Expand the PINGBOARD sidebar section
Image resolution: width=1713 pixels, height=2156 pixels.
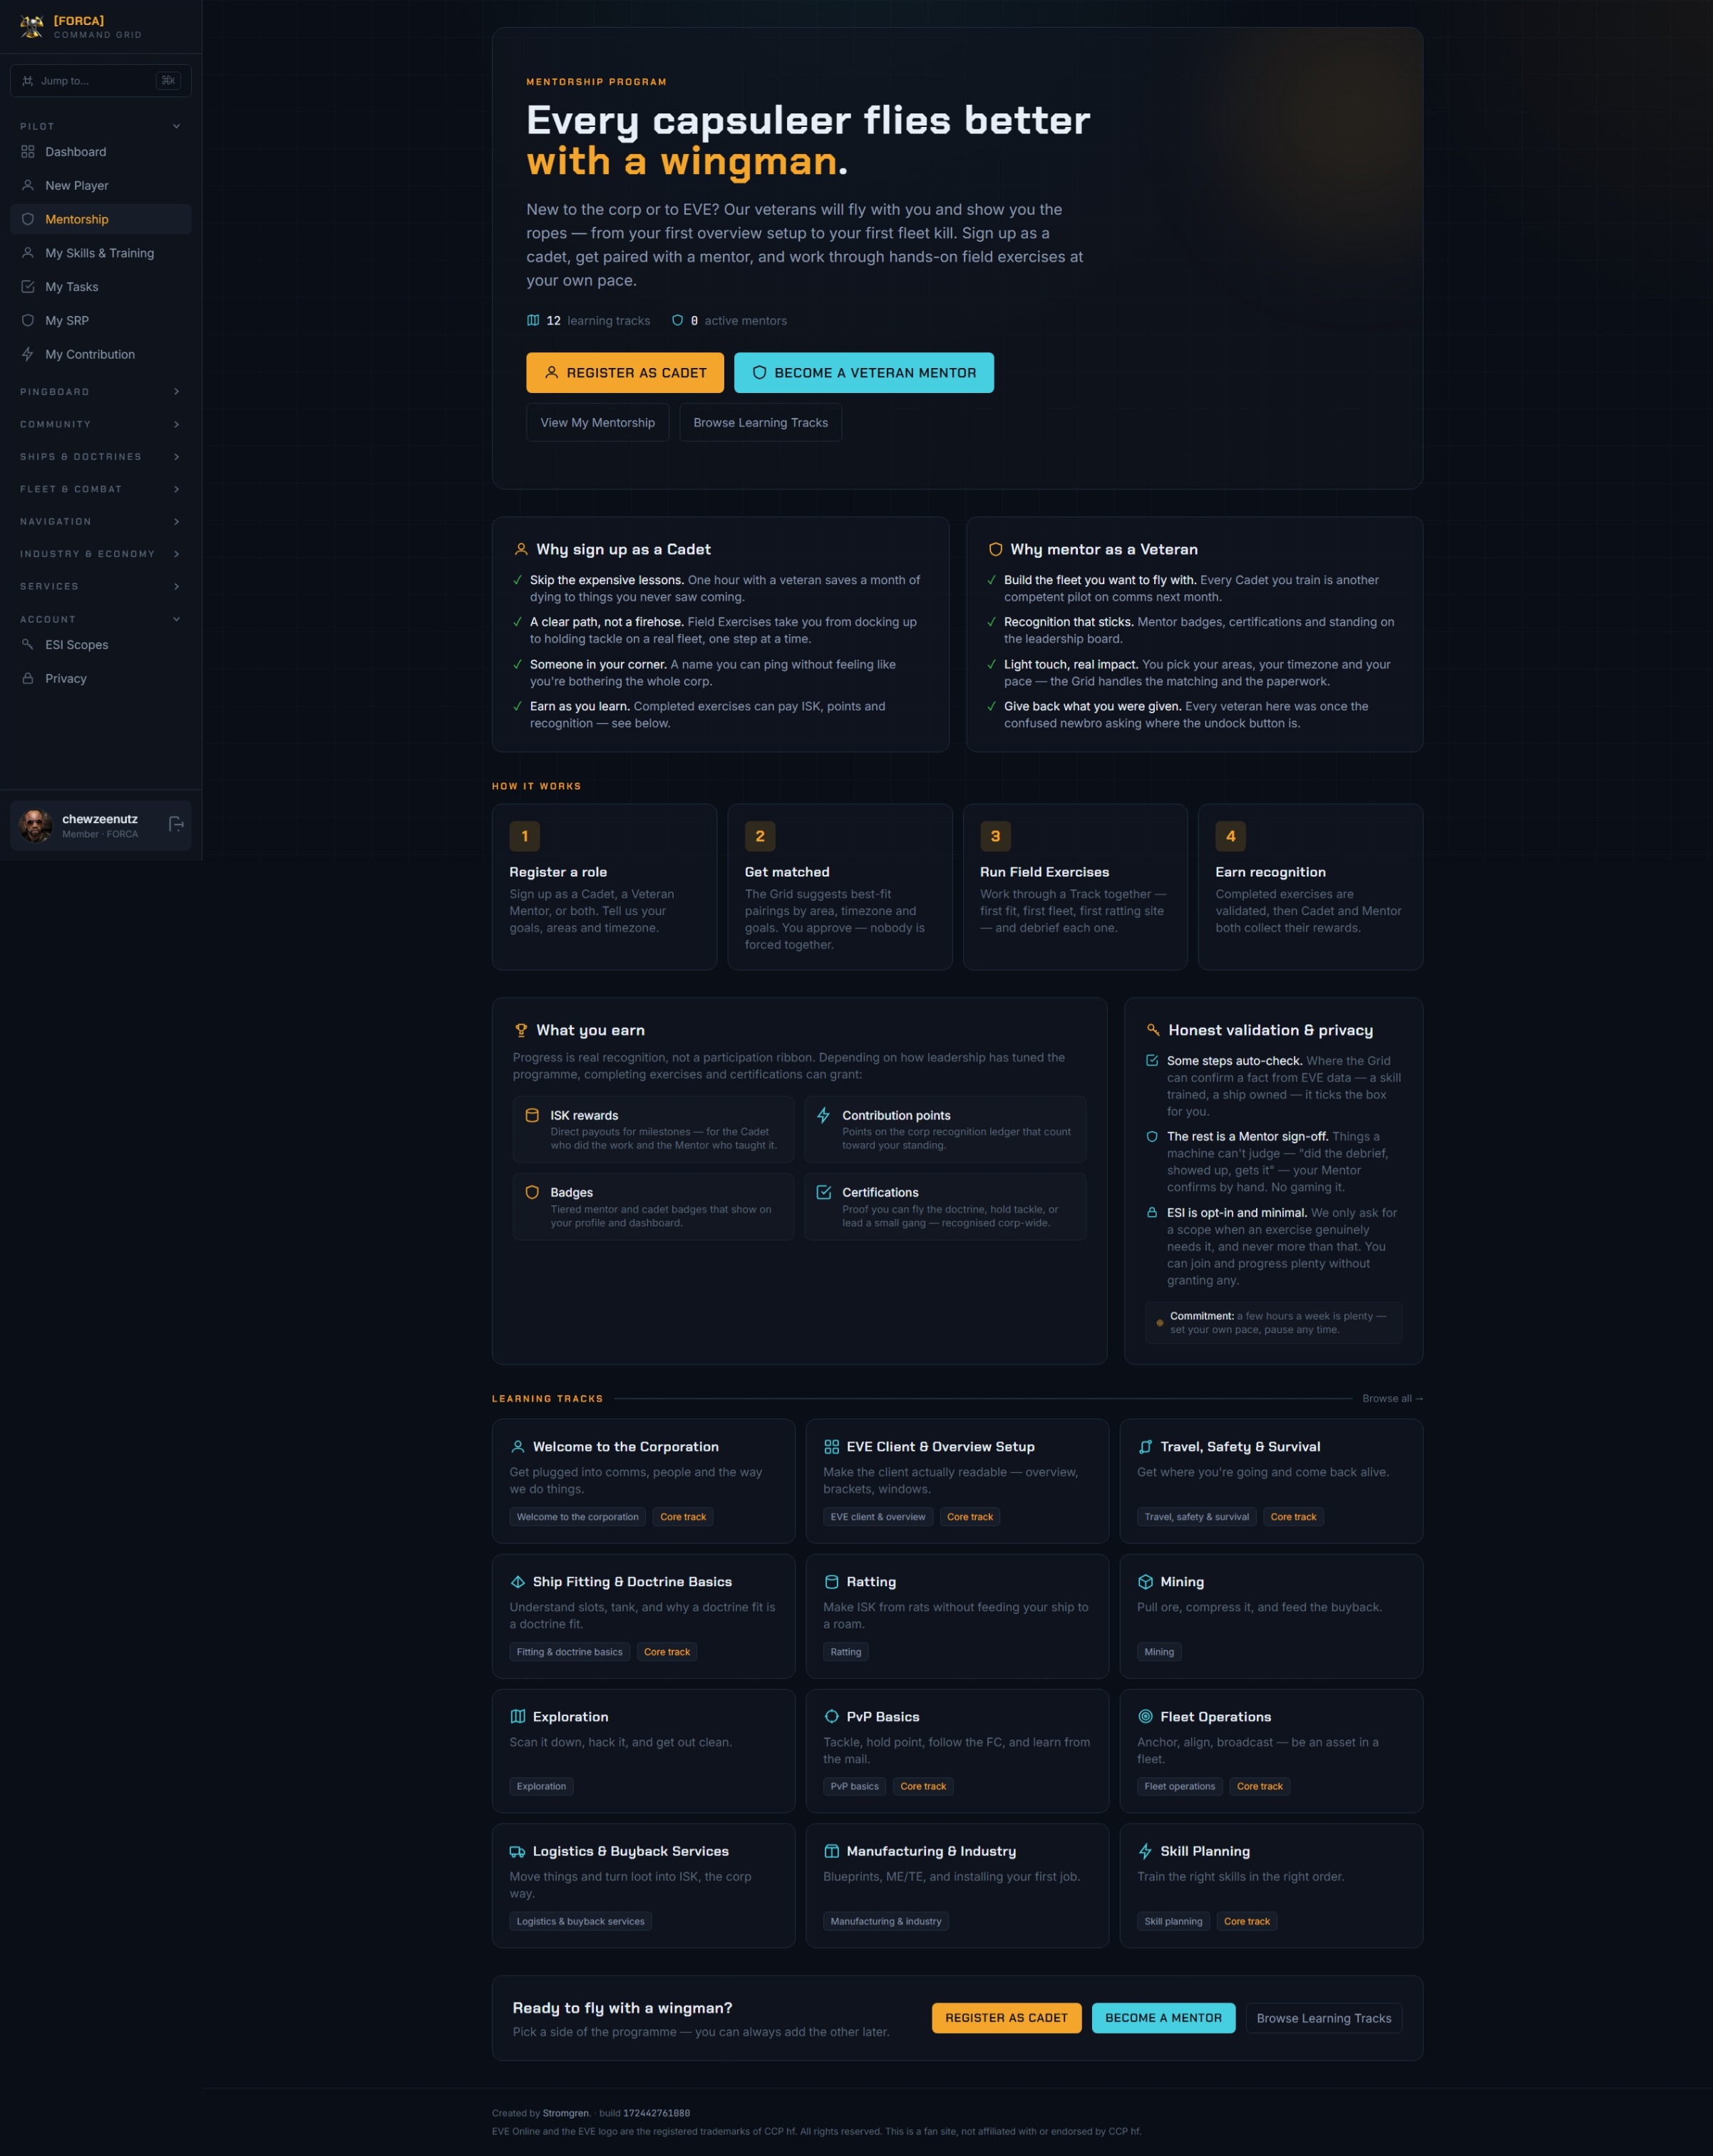pyautogui.click(x=101, y=392)
